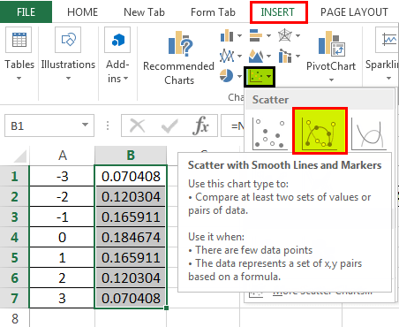Select row 7 header
The image size is (399, 327).
pos(14,298)
